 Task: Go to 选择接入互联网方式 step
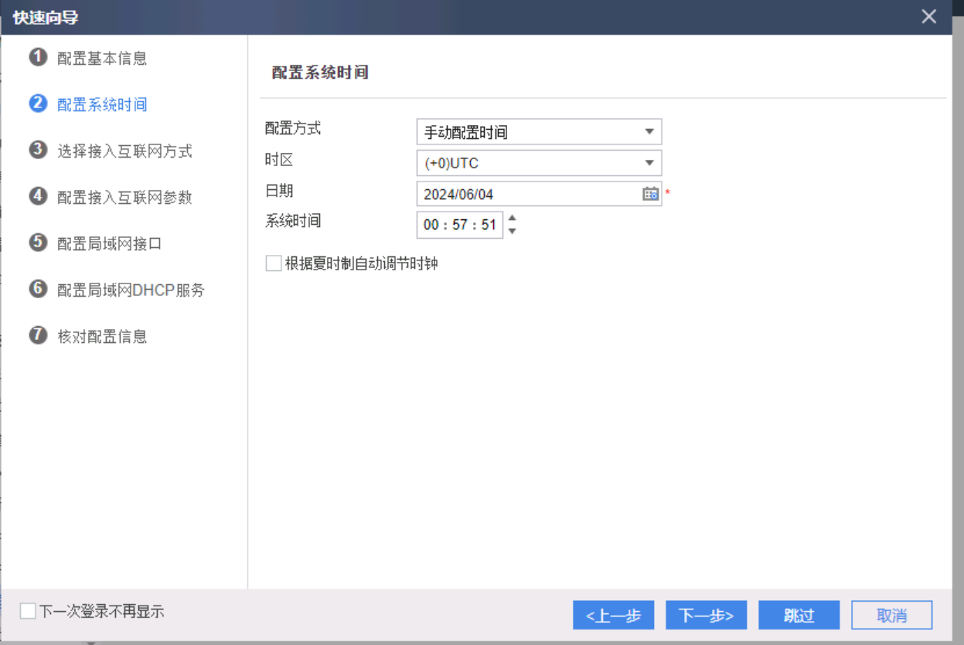pos(124,151)
